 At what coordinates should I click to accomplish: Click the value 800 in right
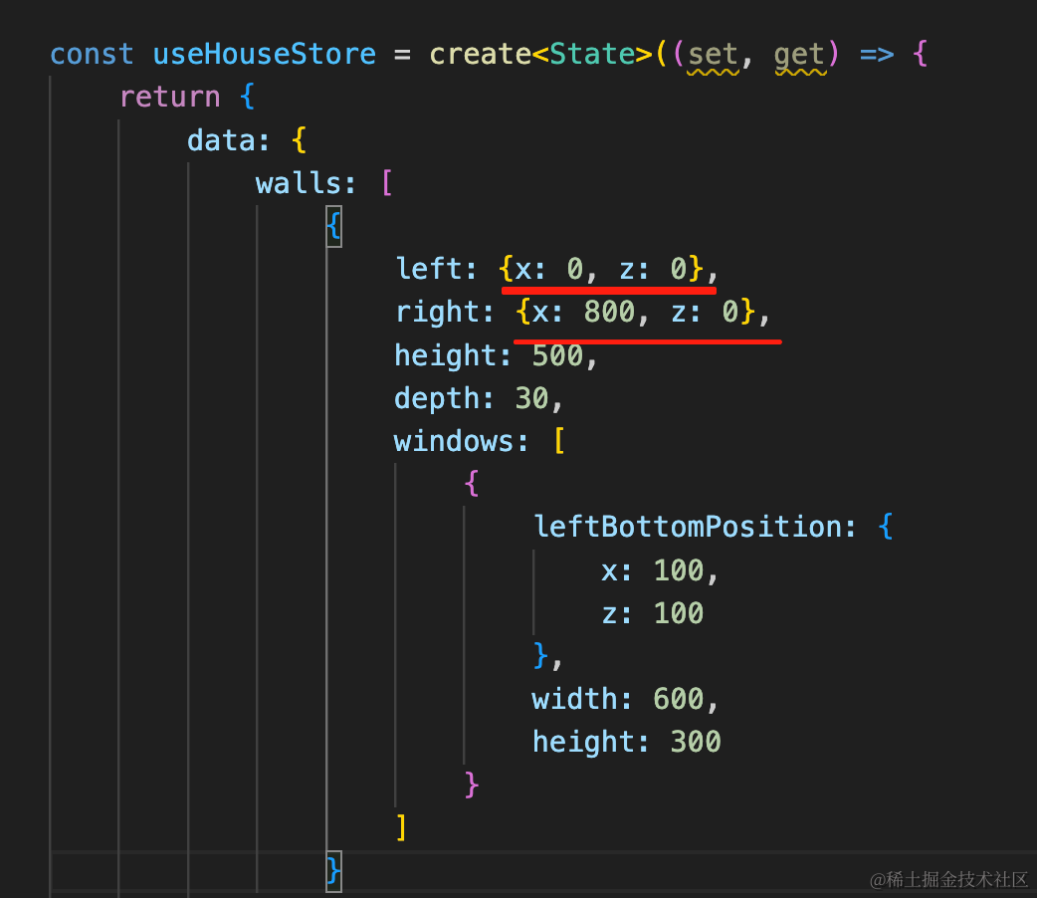[x=609, y=311]
